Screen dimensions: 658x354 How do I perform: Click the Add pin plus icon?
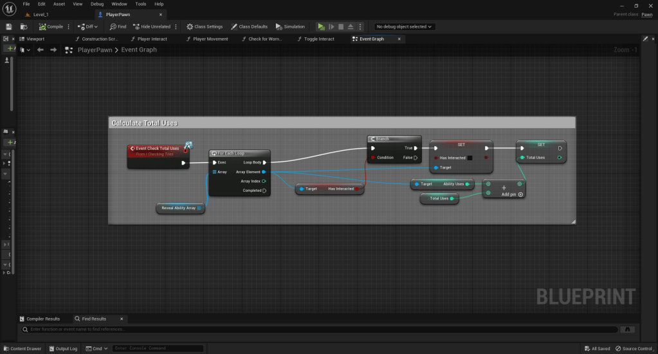(x=520, y=194)
